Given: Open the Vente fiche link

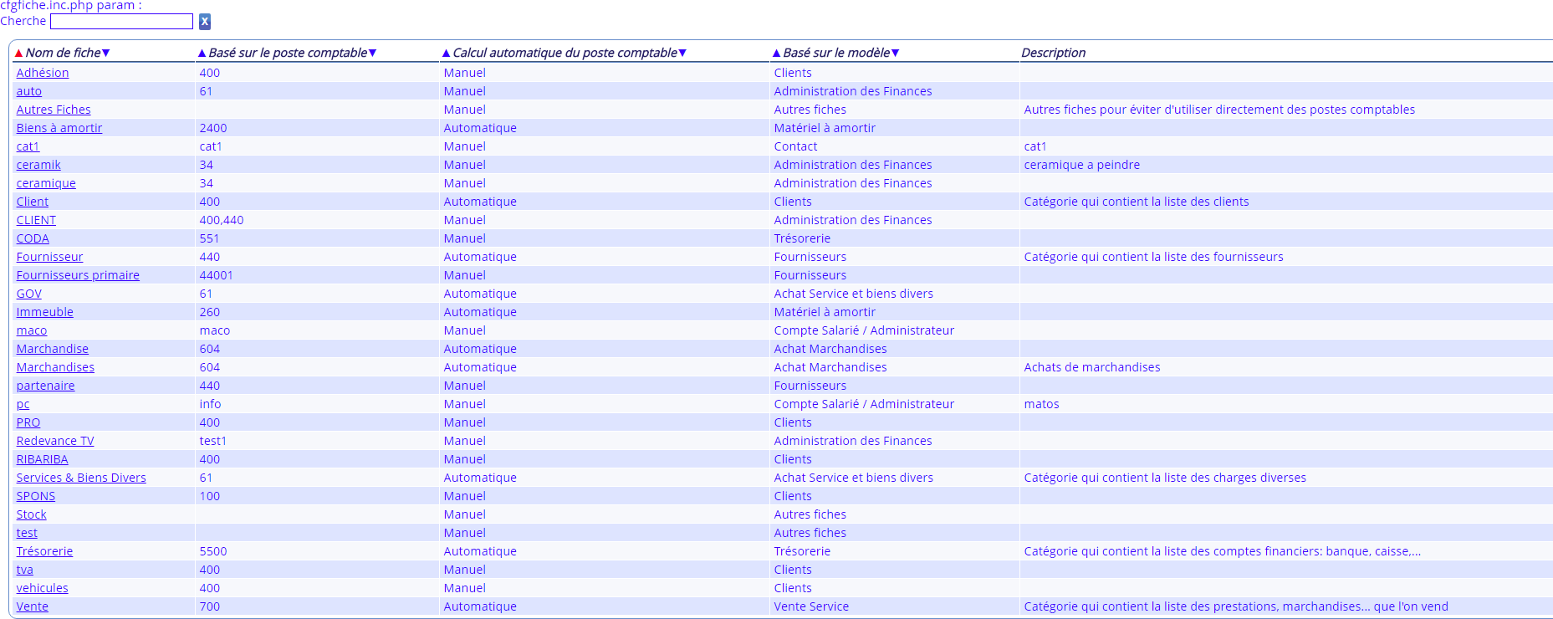Looking at the screenshot, I should pyautogui.click(x=33, y=606).
